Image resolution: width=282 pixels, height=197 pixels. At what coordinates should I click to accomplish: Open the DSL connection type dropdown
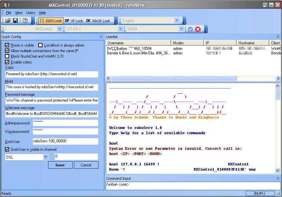coord(46,157)
